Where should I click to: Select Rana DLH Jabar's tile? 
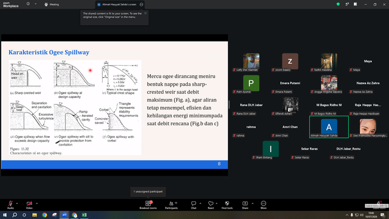pyautogui.click(x=251, y=105)
